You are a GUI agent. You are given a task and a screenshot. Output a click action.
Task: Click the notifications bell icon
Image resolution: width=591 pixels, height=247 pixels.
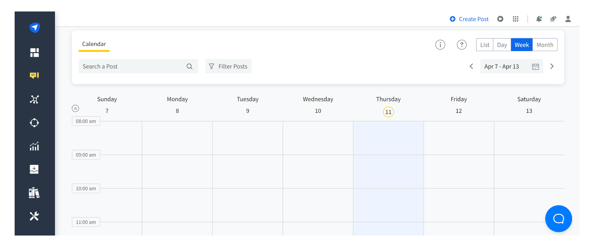tap(539, 19)
